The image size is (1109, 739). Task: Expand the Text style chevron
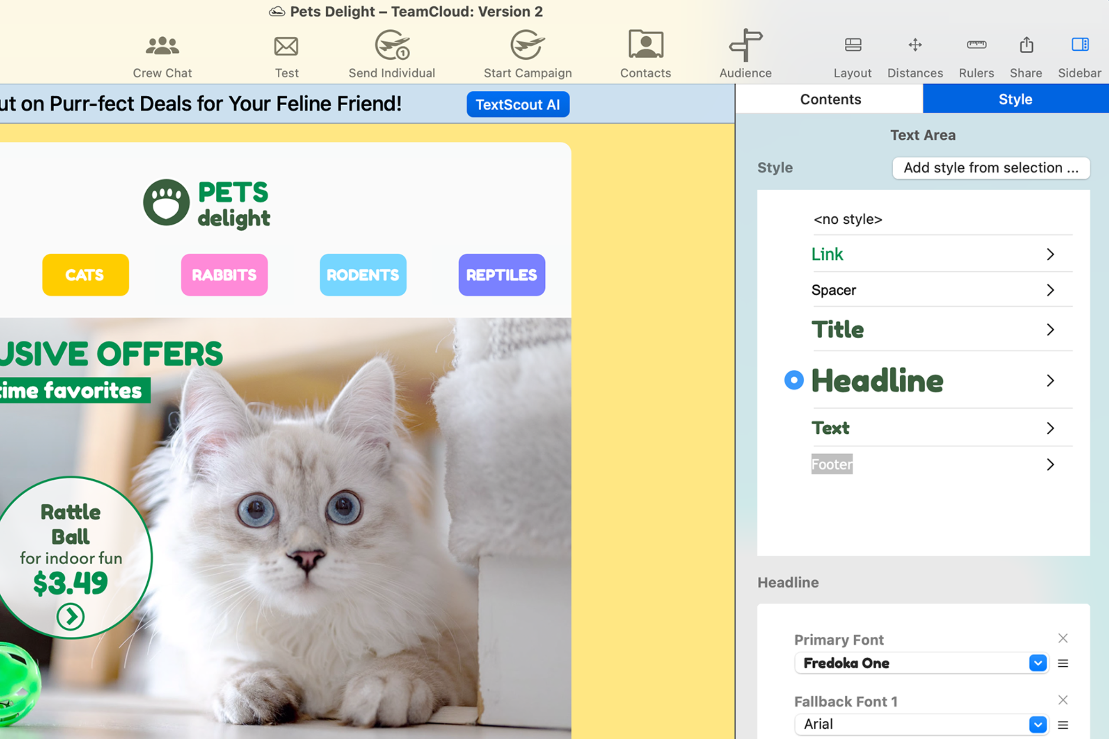[x=1050, y=428]
